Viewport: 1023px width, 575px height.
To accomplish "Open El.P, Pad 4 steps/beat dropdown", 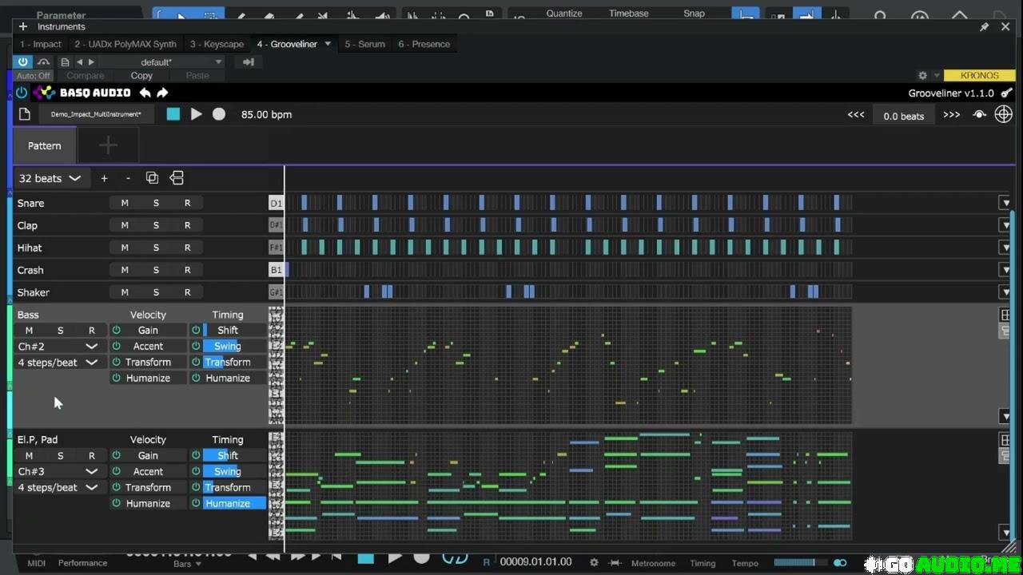I will pos(58,487).
